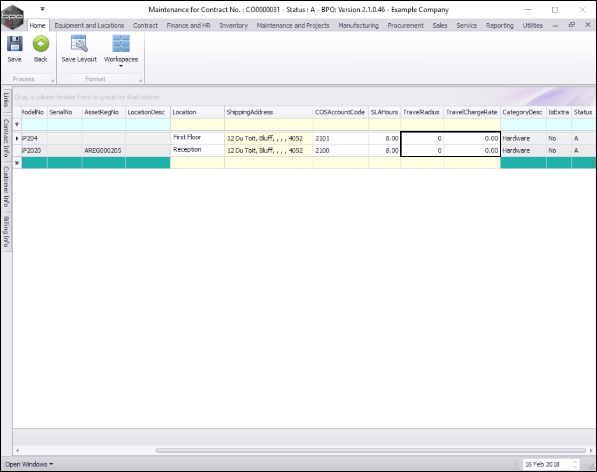Open the Finance and HR tab
597x472 pixels.
189,26
